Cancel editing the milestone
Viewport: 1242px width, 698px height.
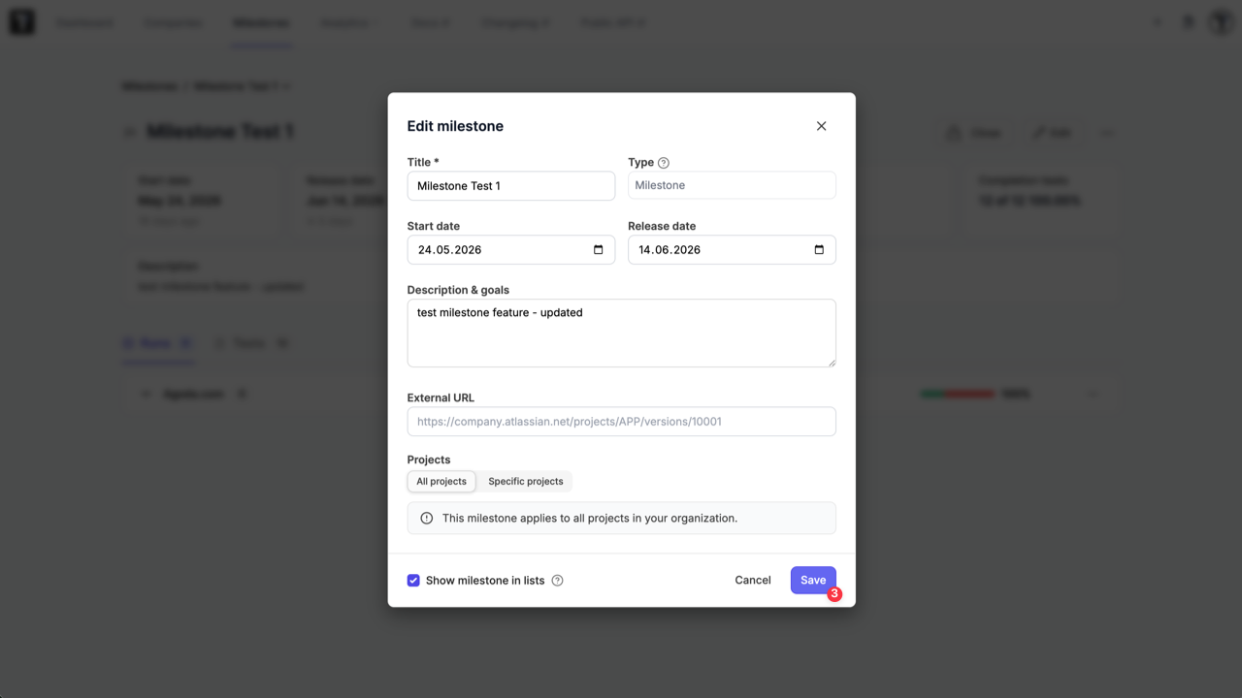[x=753, y=581]
